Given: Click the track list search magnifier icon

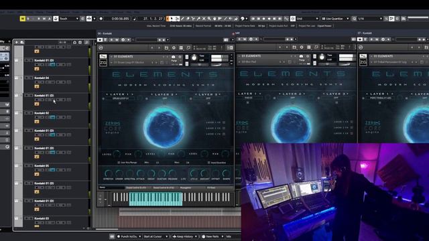Looking at the screenshot, I should click(86, 42).
